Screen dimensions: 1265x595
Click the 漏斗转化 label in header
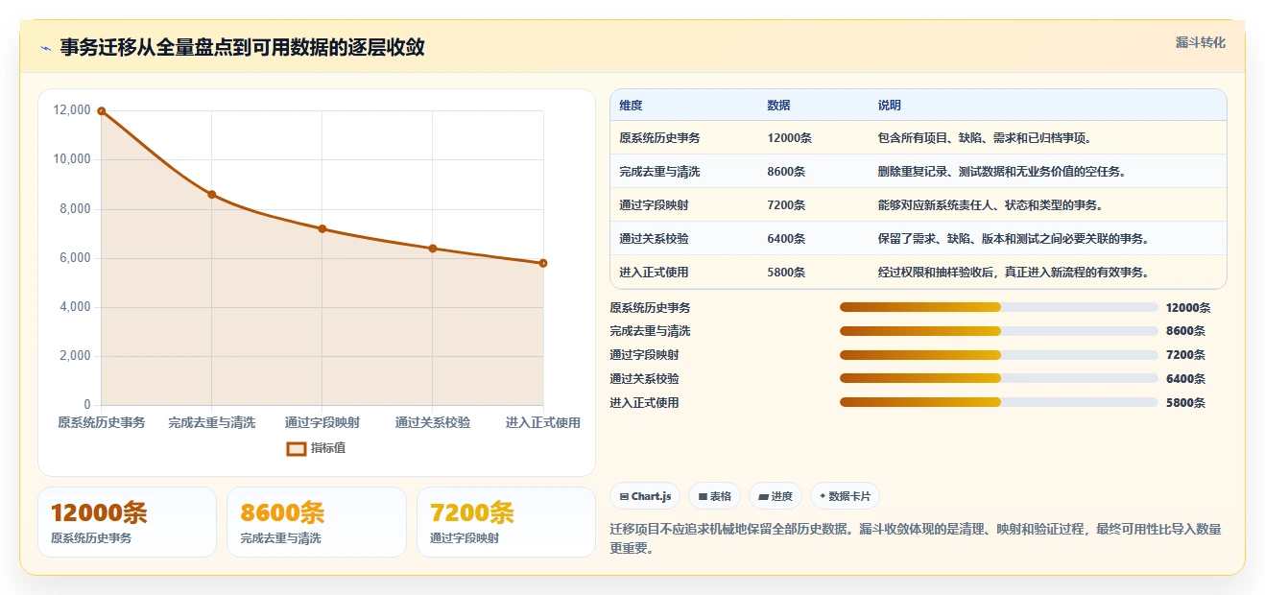point(1200,43)
